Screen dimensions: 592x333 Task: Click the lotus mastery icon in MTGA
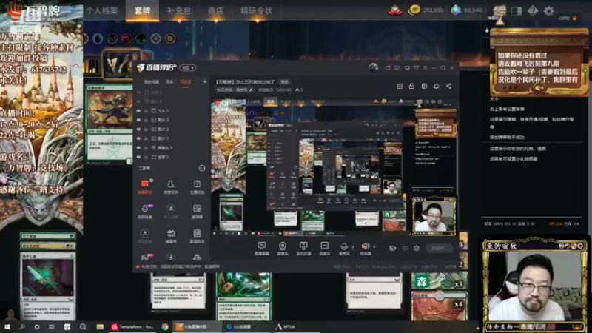[x=395, y=10]
